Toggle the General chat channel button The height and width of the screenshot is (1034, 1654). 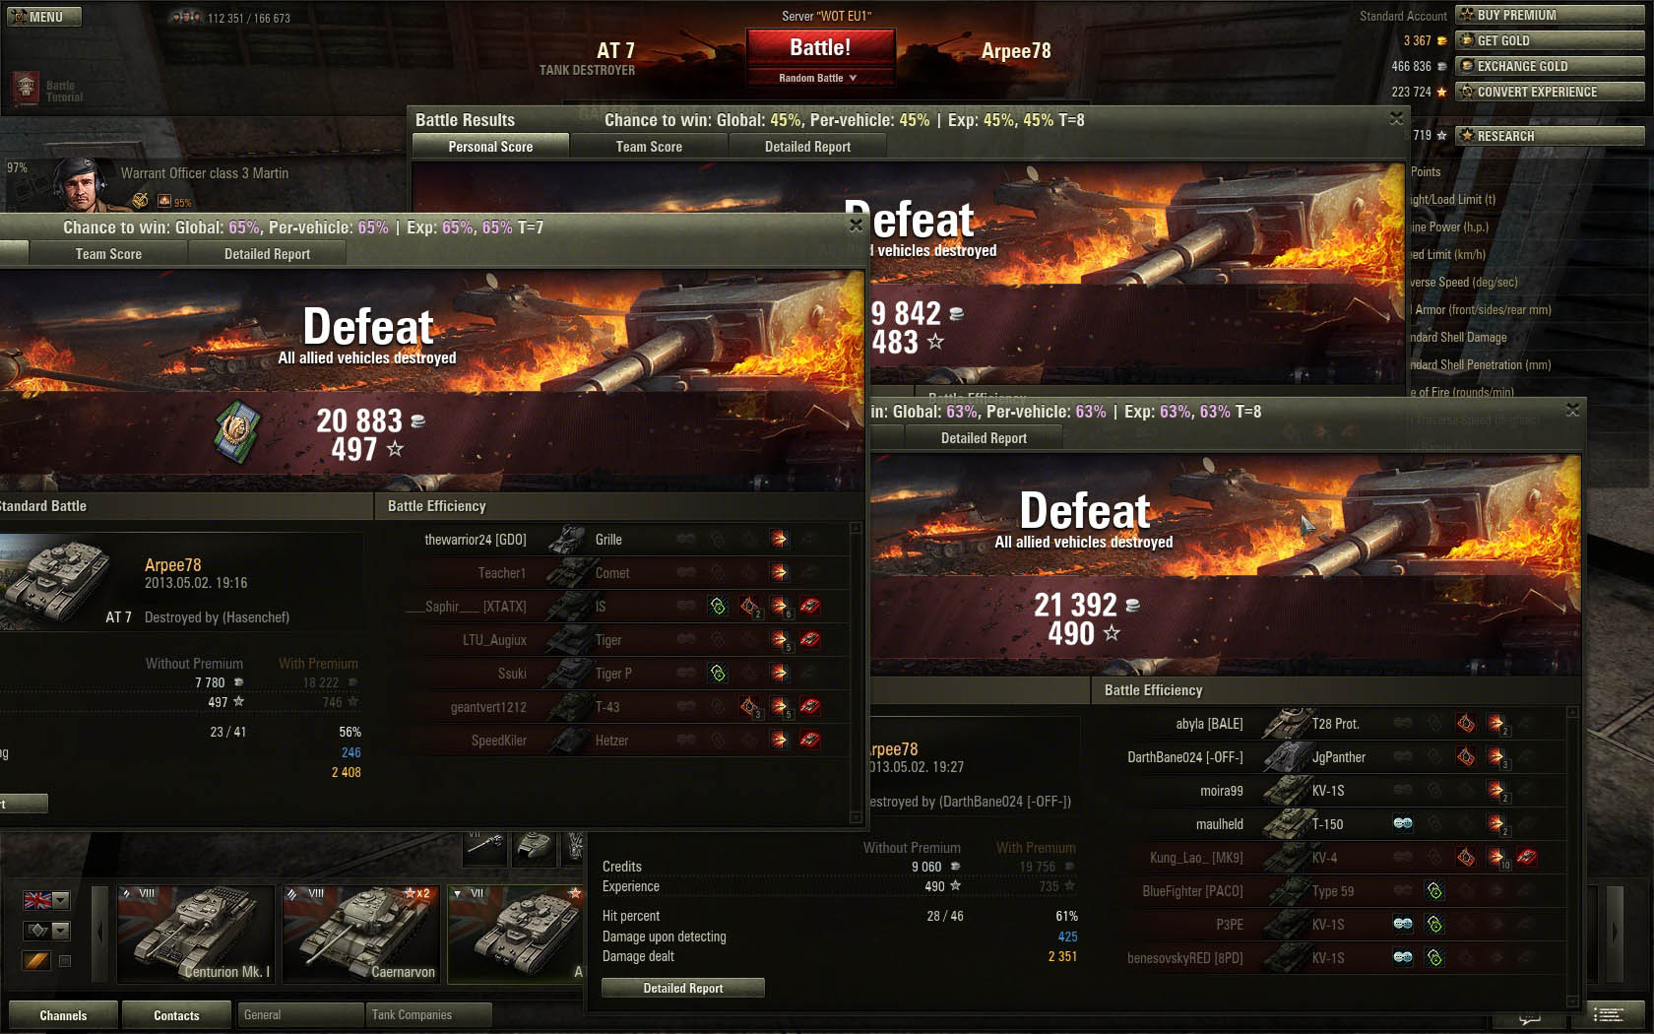(300, 1014)
